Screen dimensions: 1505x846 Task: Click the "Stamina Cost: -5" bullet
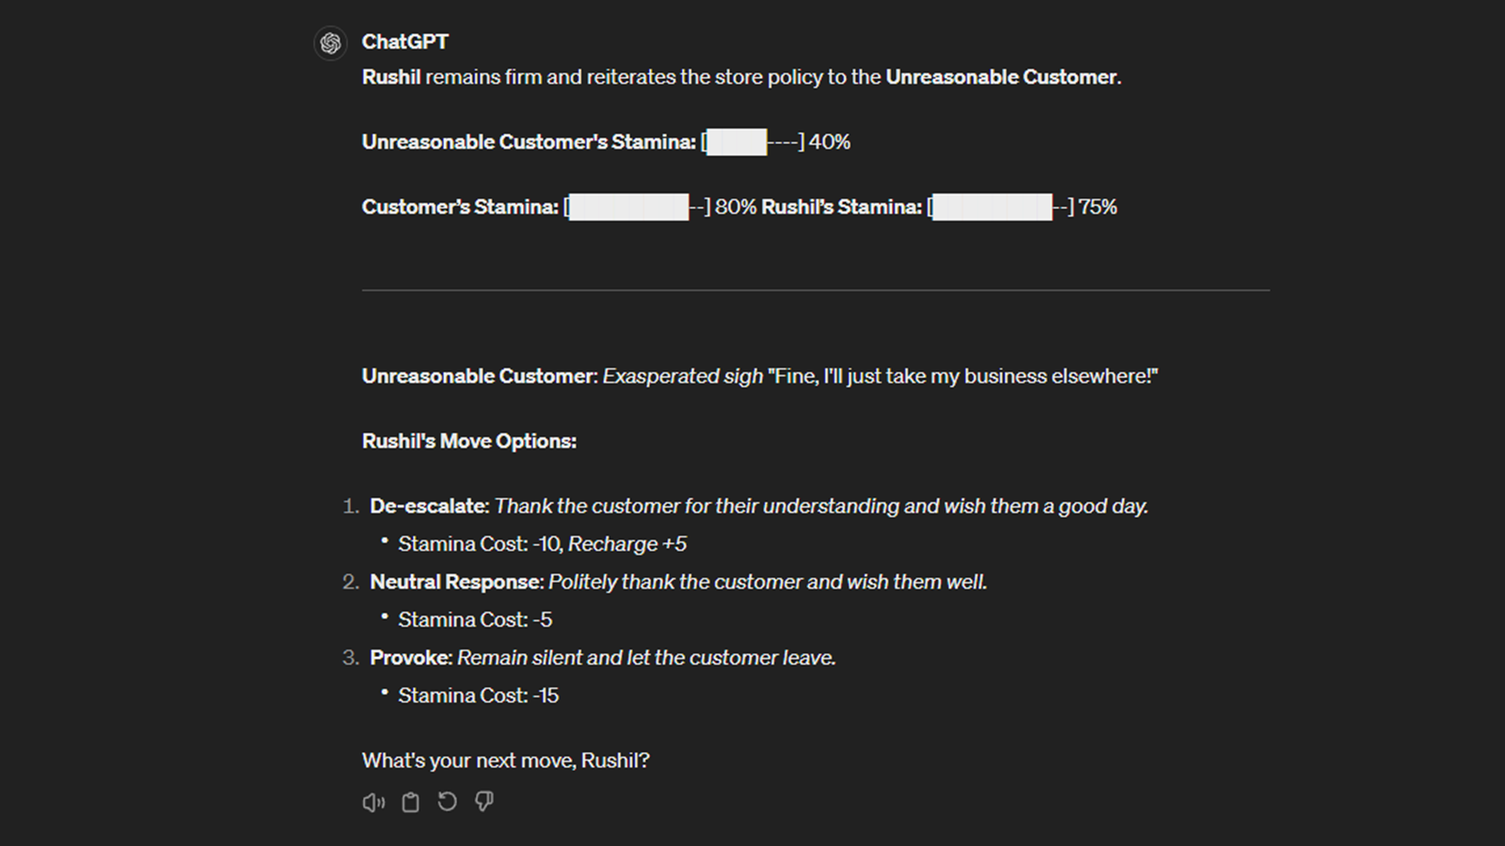[x=475, y=619]
